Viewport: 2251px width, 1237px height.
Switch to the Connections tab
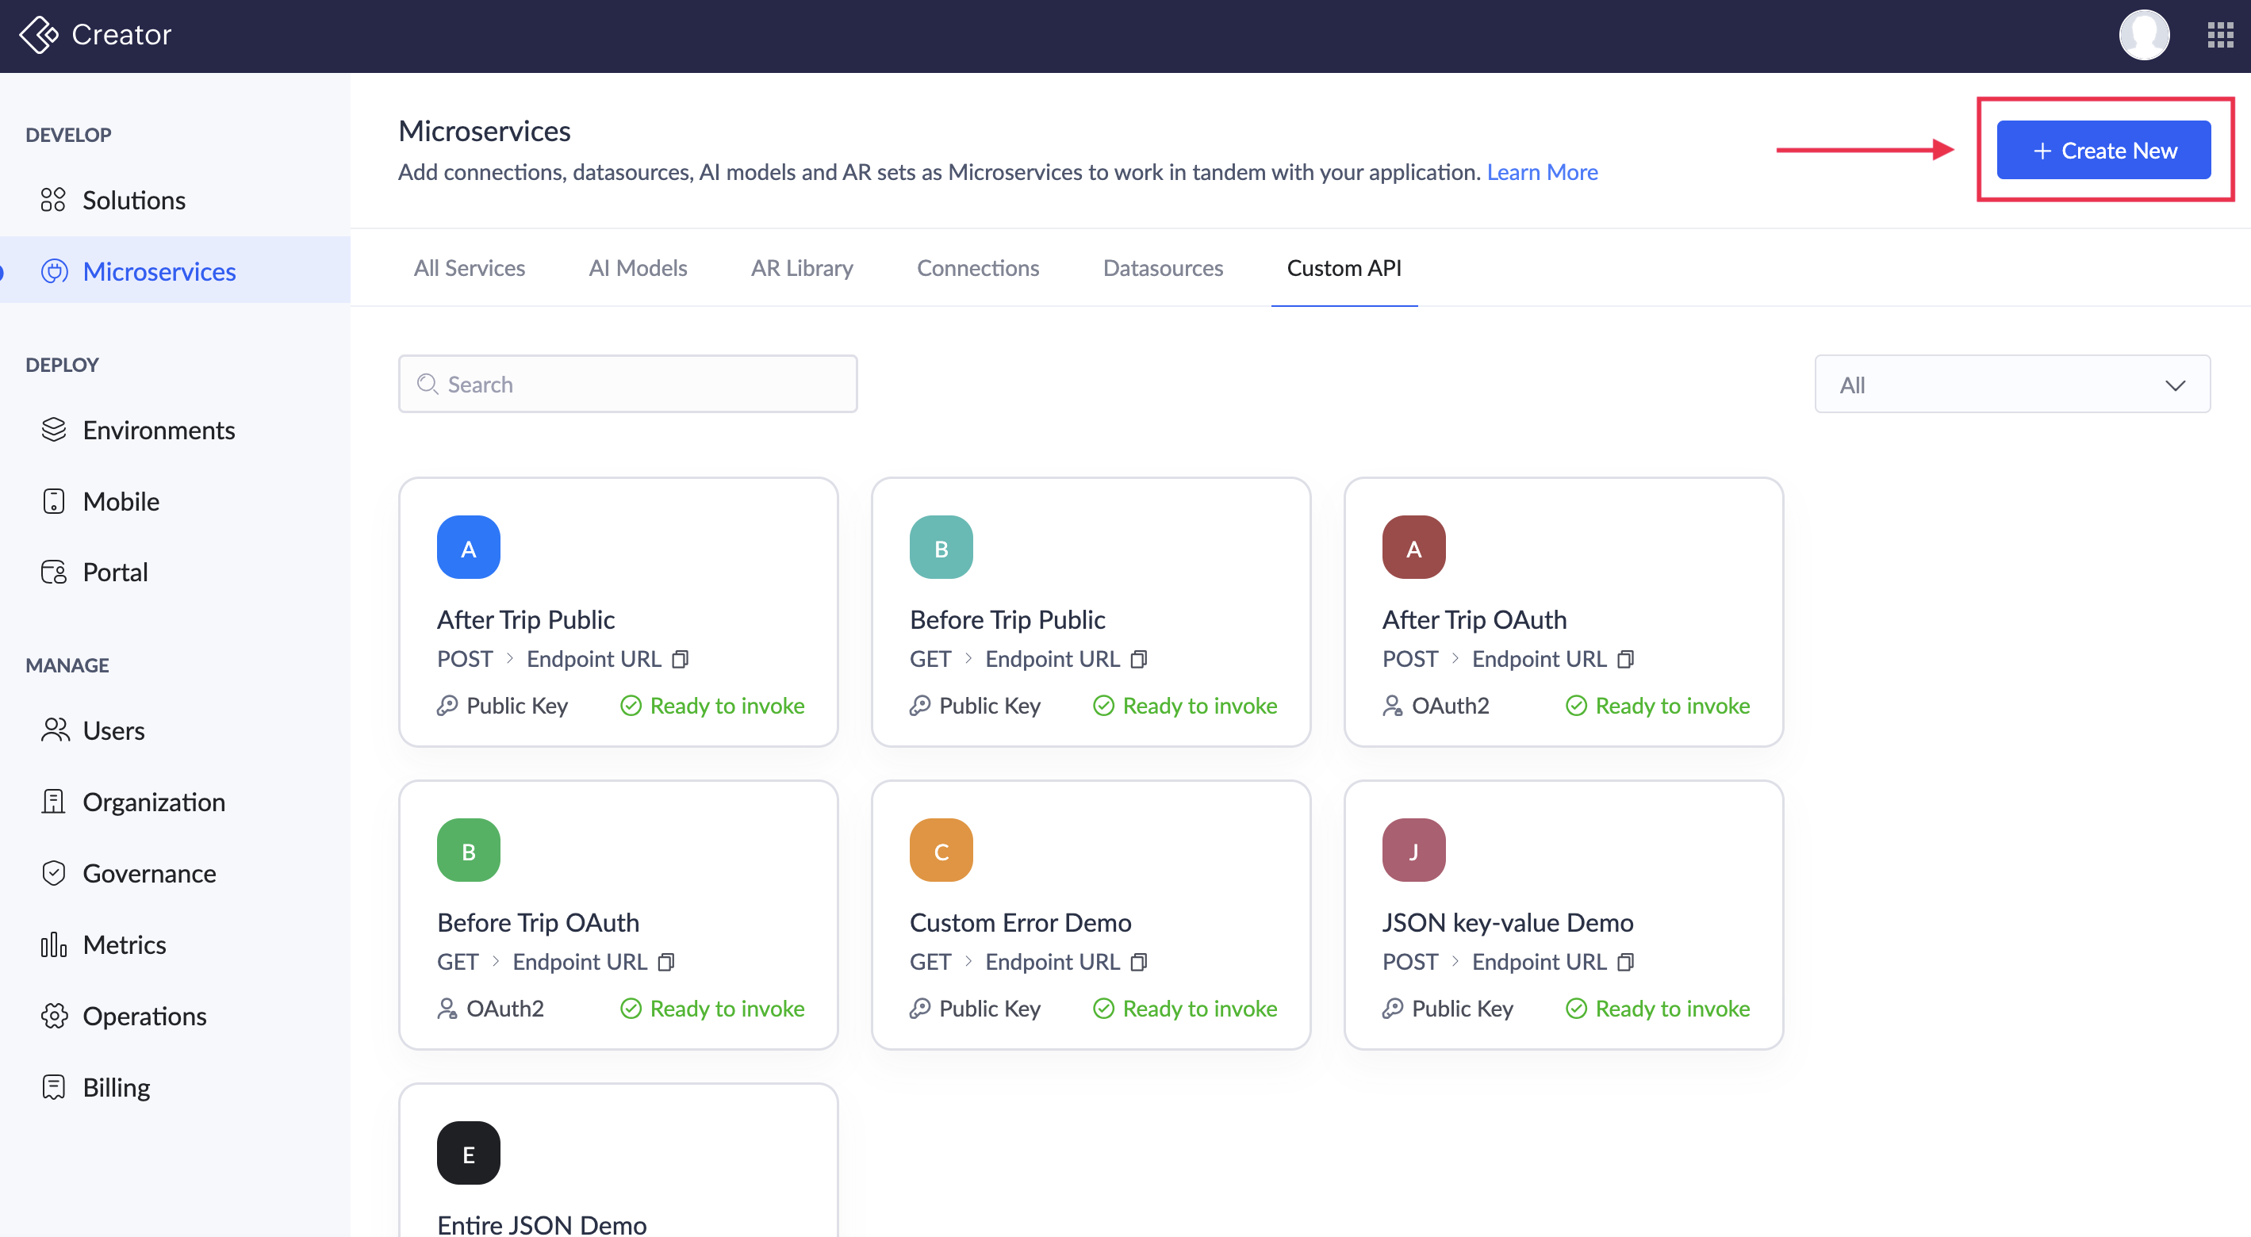coord(977,267)
